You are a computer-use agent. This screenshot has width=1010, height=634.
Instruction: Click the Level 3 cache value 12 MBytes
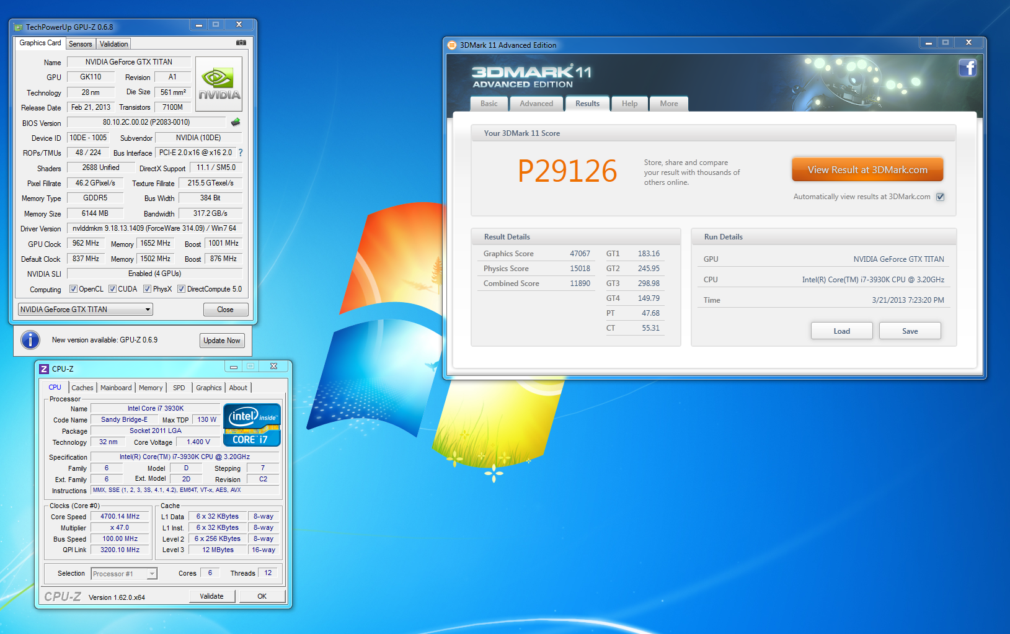218,550
